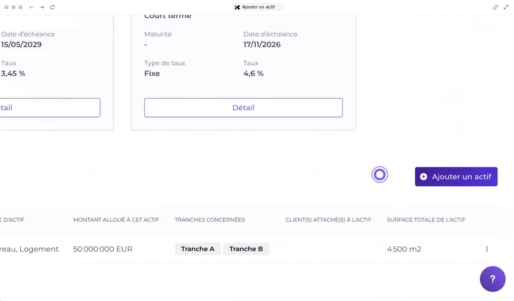The height and width of the screenshot is (301, 514).
Task: Click the browser forward arrow
Action: tap(42, 7)
